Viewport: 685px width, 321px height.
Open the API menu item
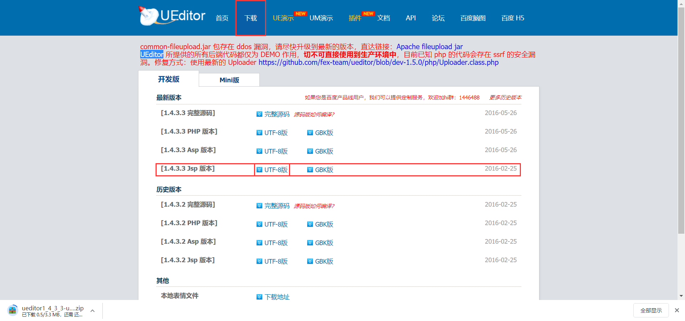point(411,18)
